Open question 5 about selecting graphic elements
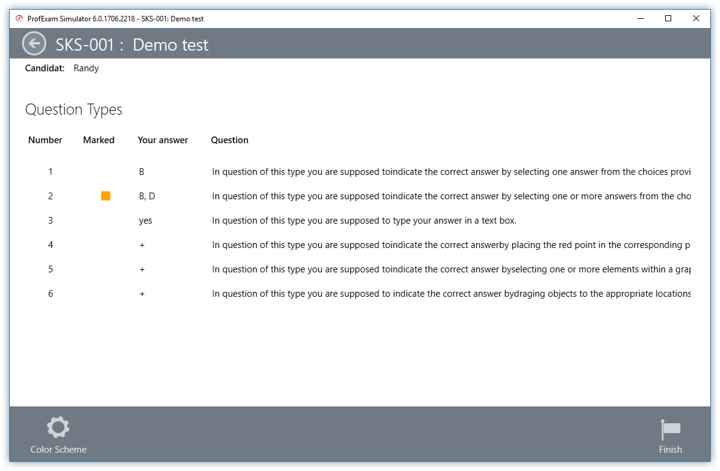 451,269
